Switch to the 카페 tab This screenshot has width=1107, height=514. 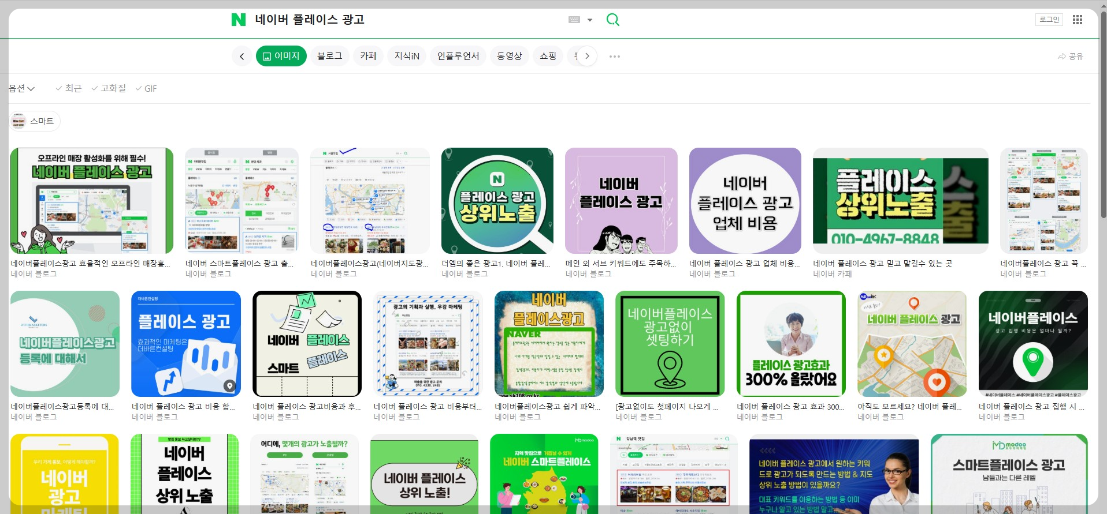(x=368, y=56)
